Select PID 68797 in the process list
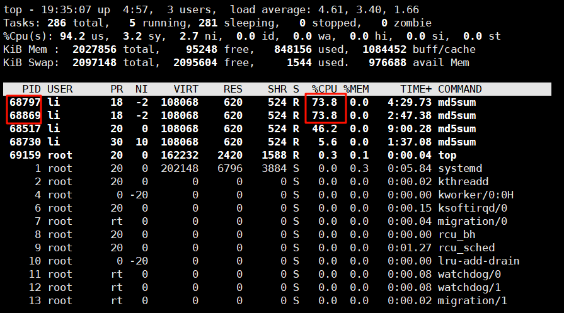Screen dimensions: 564x313 coord(25,103)
